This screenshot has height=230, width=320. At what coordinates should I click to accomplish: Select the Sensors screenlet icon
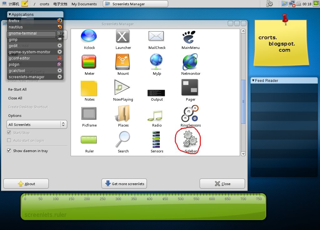156,139
